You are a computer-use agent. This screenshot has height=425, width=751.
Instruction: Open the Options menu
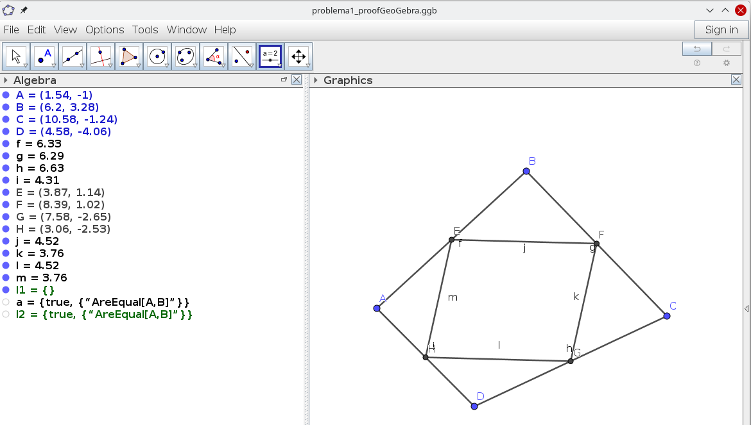click(105, 29)
